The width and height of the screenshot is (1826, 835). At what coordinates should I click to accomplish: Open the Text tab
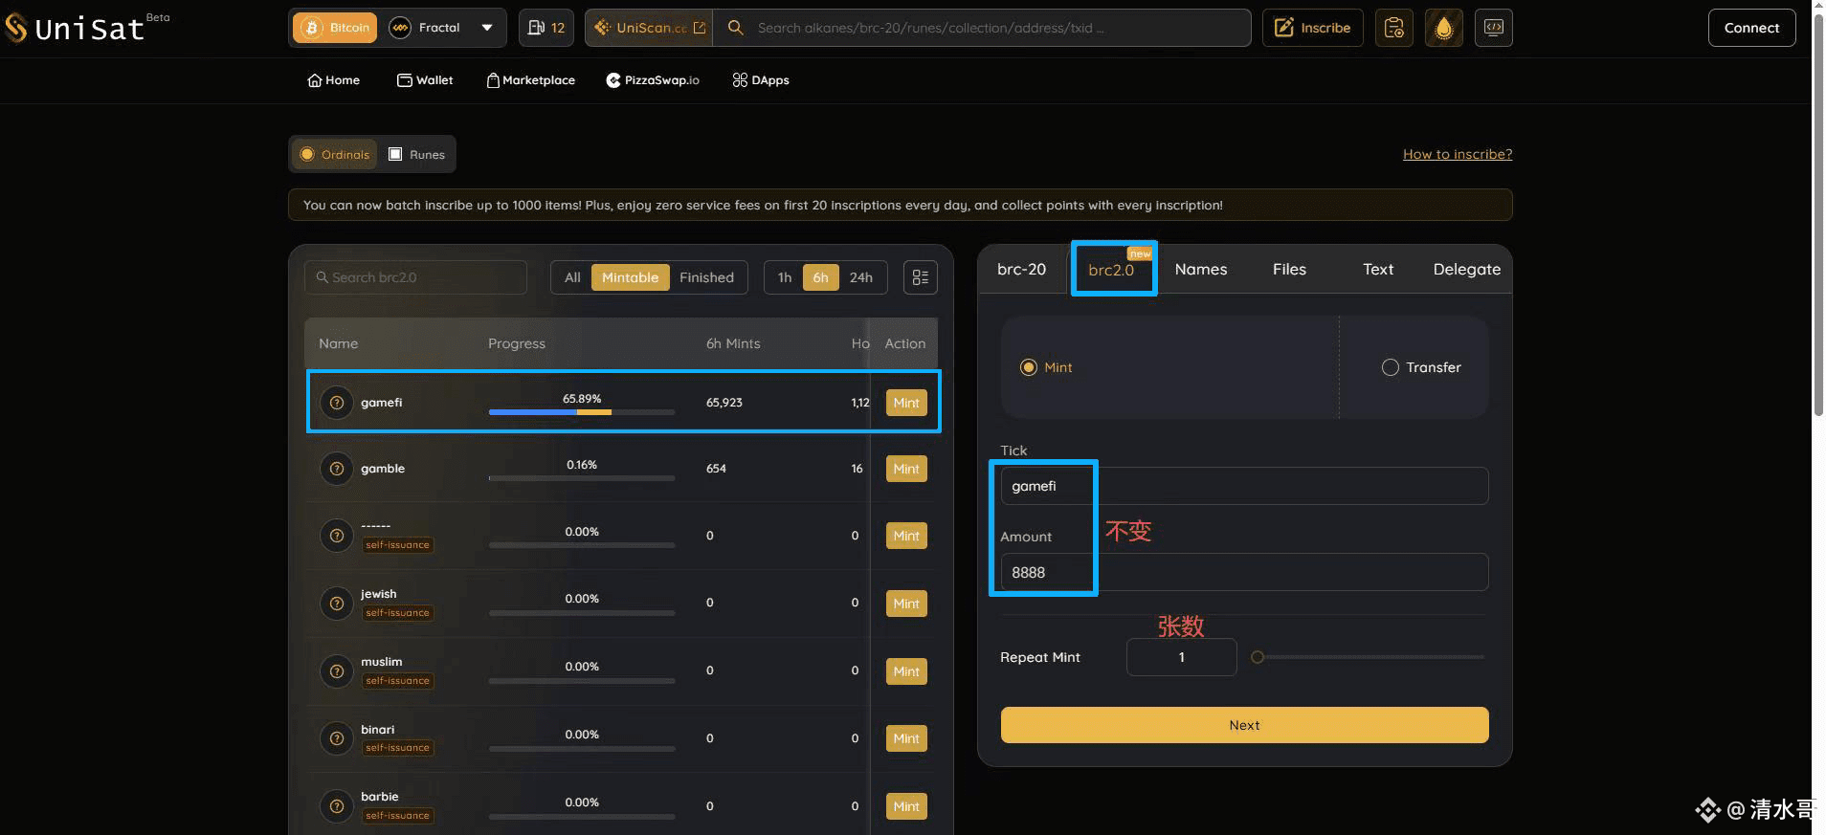tap(1378, 270)
